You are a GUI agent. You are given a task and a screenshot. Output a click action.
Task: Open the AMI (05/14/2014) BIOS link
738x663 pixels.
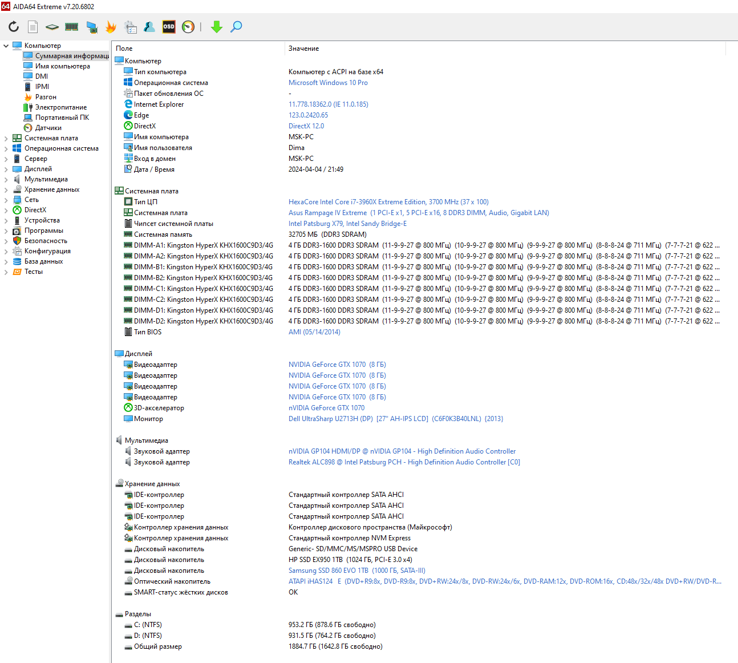pyautogui.click(x=314, y=332)
